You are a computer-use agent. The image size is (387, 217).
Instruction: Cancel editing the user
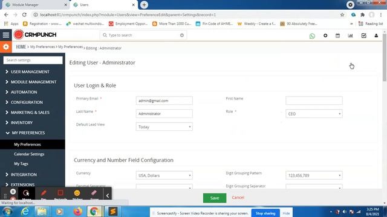[238, 198]
